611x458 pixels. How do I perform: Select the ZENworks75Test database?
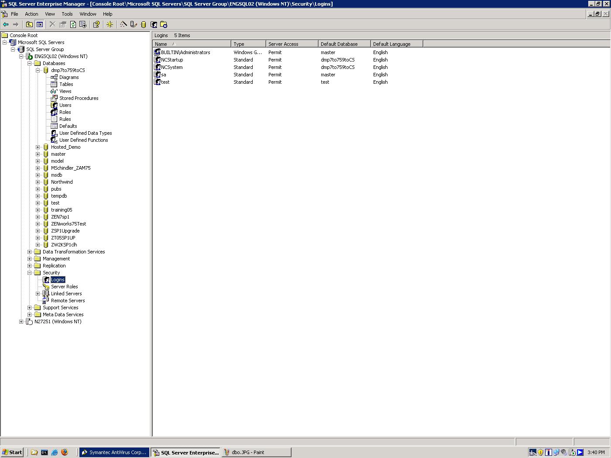[x=69, y=224]
